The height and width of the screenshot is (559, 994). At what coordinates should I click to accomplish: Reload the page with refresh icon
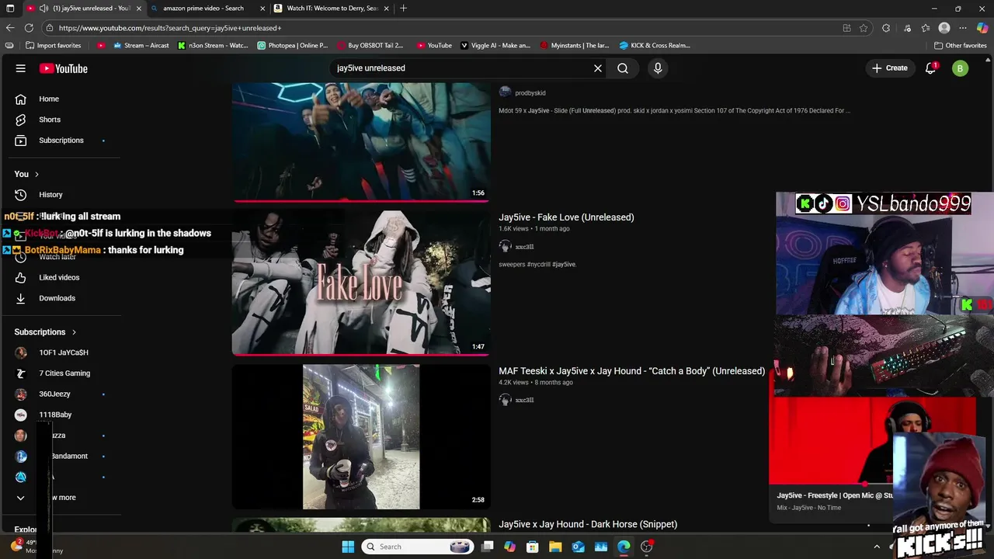[x=30, y=28]
